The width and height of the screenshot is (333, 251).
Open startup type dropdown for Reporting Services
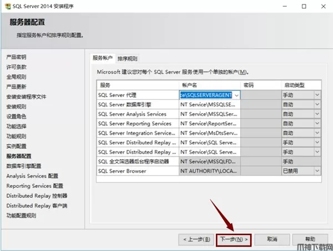tap(317, 123)
